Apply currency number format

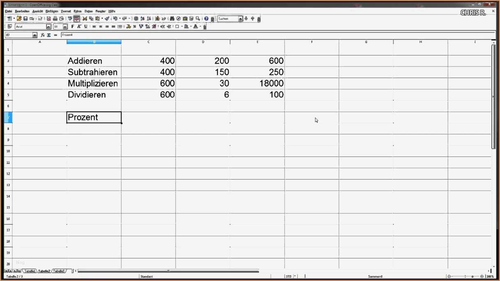[127, 26]
